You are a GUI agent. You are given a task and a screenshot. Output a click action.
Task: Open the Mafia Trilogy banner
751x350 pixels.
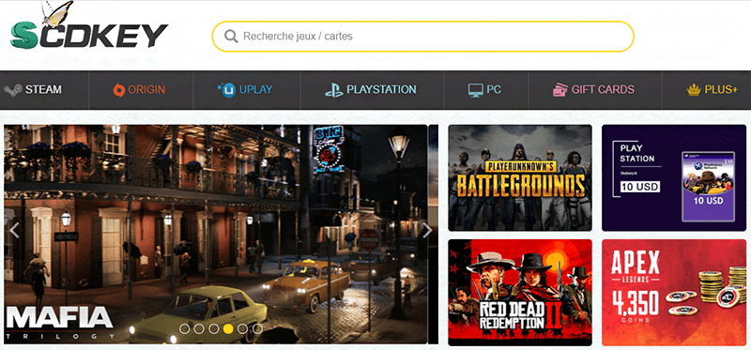click(216, 235)
